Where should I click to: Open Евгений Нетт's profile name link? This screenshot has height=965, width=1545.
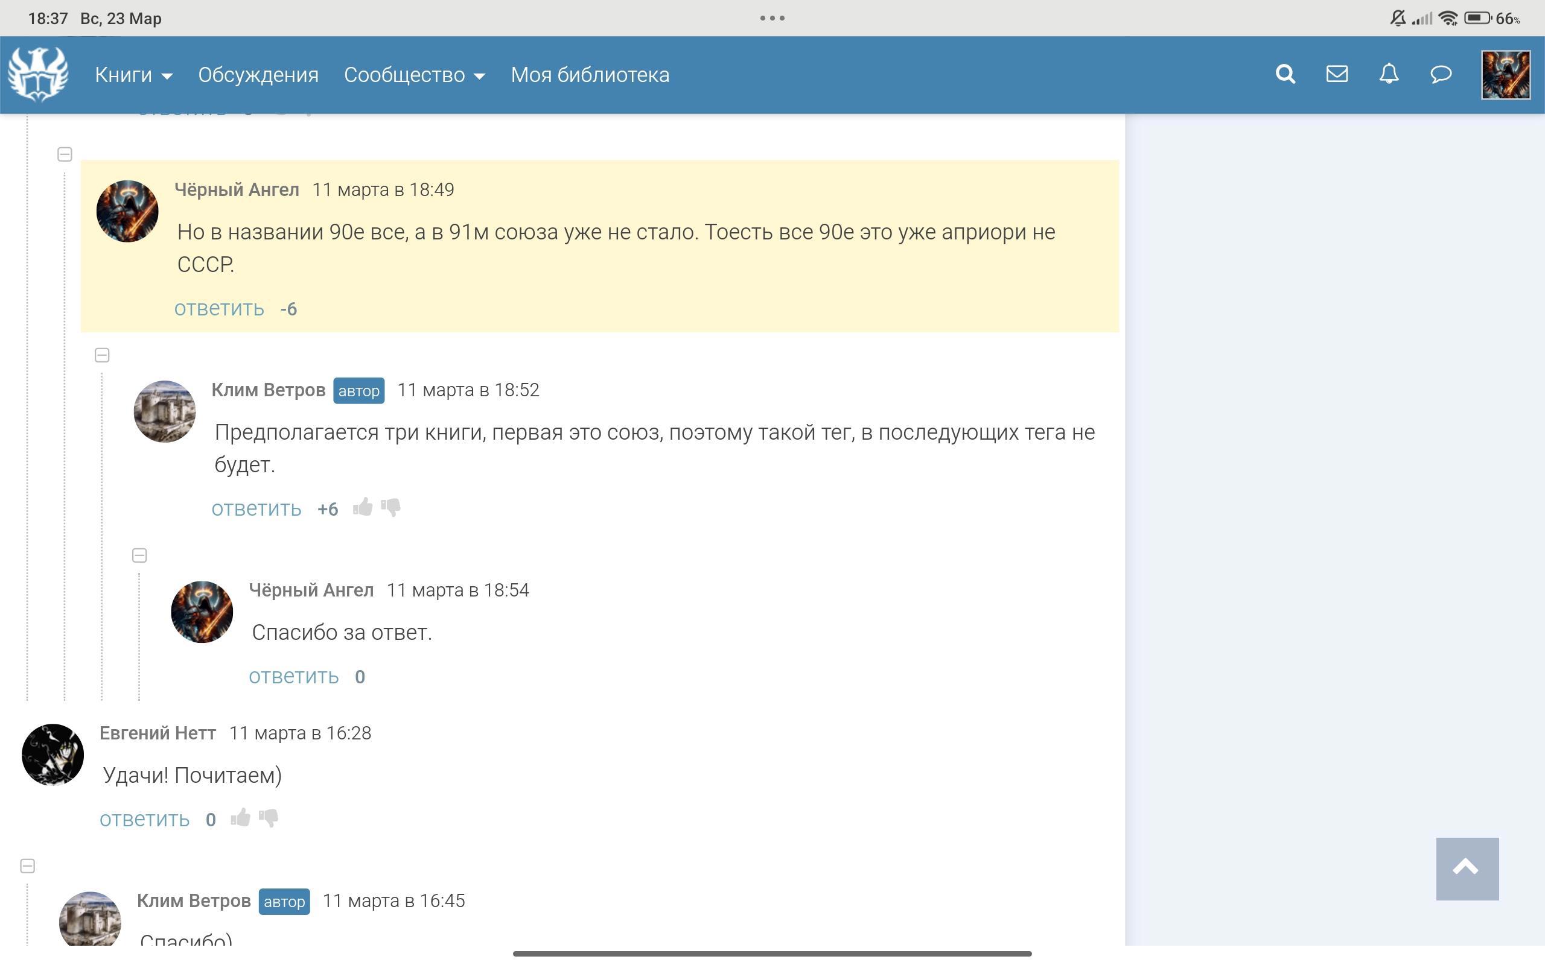point(158,733)
